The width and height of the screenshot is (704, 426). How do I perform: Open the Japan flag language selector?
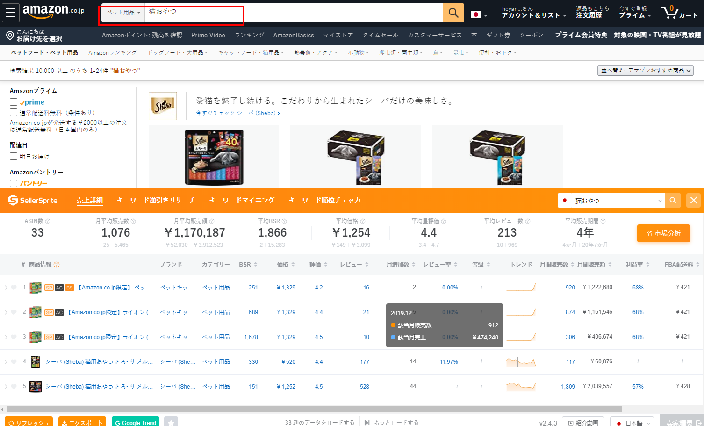479,15
